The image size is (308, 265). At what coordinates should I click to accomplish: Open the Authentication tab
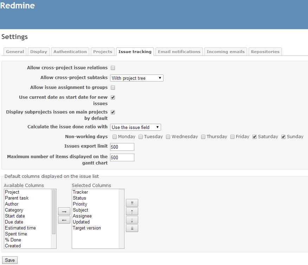70,52
